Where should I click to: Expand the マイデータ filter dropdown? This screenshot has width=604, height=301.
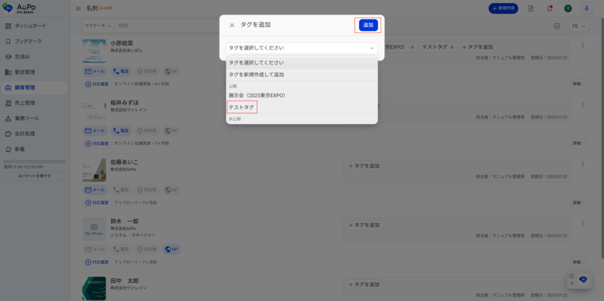(x=99, y=26)
